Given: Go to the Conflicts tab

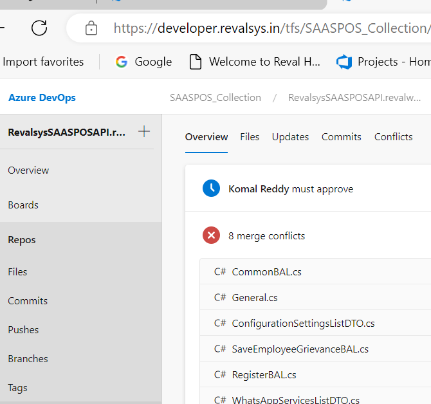Looking at the screenshot, I should [393, 136].
